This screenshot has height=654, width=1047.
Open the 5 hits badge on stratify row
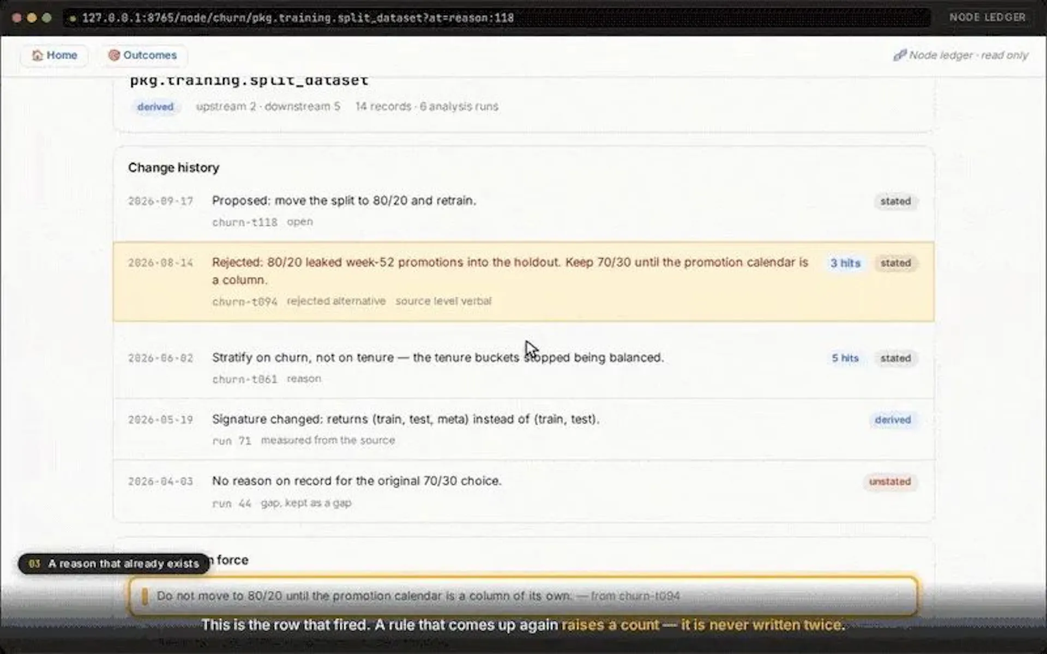coord(845,358)
